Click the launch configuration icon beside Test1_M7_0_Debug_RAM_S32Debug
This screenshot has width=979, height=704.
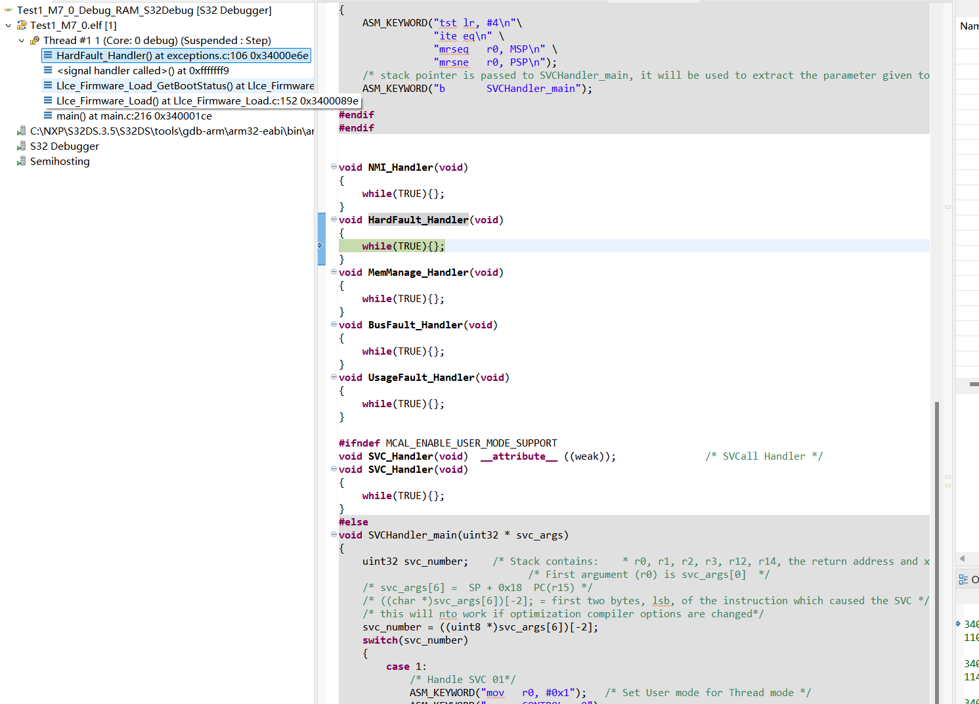click(x=9, y=11)
